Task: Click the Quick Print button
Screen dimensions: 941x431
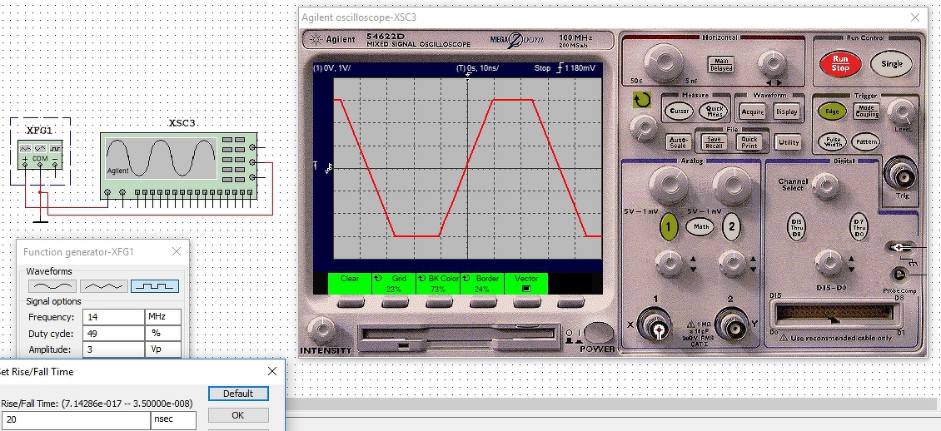Action: 749,142
